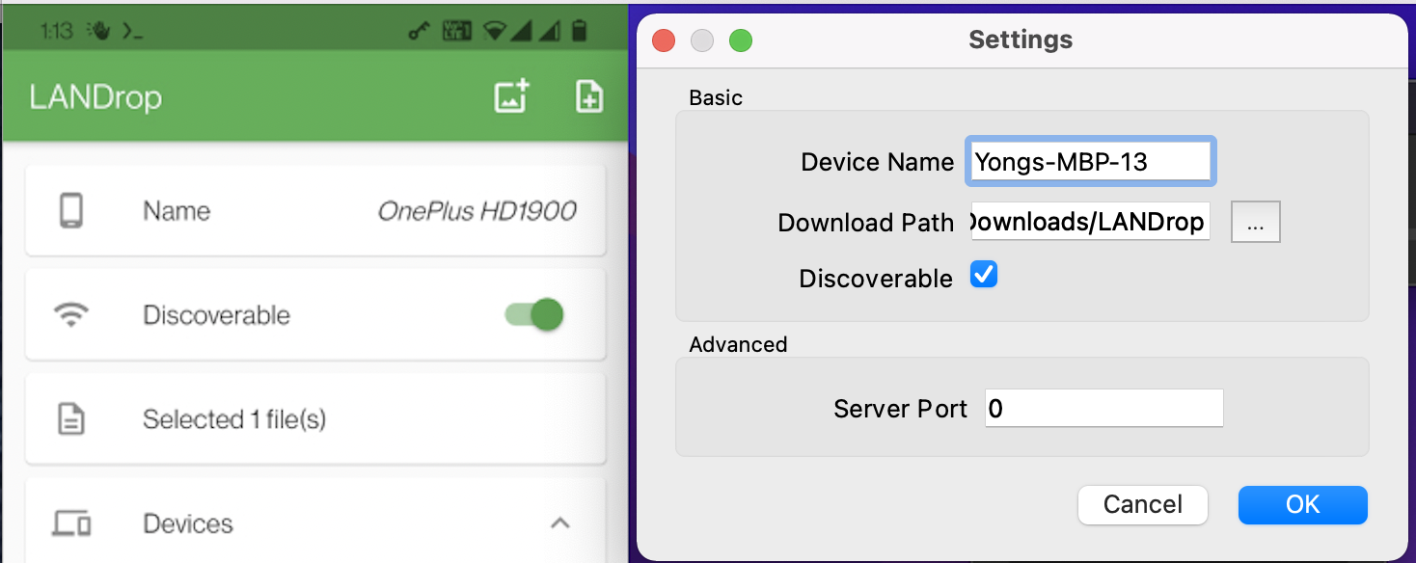This screenshot has height=563, width=1416.
Task: Browse for download path with ellipsis button
Action: pos(1255,223)
